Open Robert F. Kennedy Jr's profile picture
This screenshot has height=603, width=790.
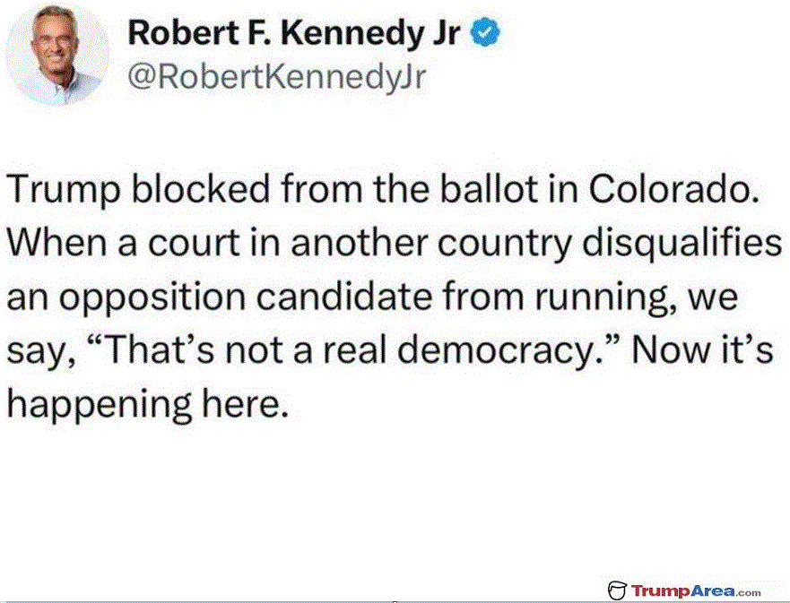(57, 55)
